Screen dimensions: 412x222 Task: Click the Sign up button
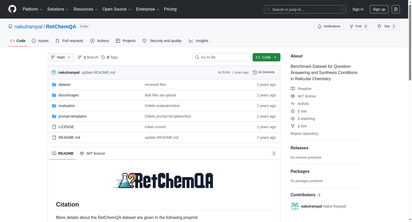point(379,9)
